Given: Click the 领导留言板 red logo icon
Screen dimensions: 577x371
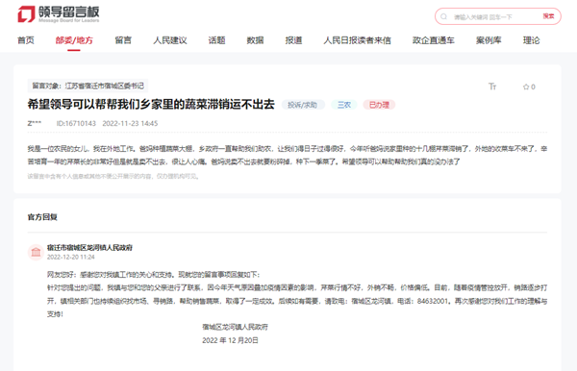Looking at the screenshot, I should point(27,14).
